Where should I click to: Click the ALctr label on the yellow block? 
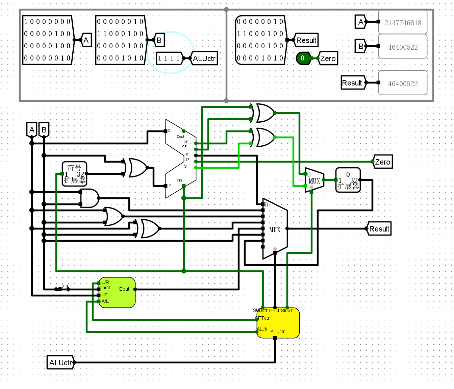pos(262,329)
